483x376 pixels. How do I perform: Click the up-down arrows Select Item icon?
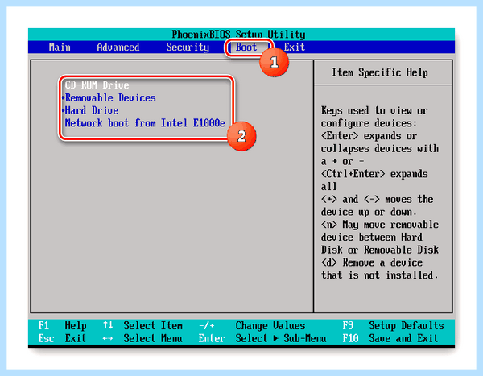coord(108,325)
